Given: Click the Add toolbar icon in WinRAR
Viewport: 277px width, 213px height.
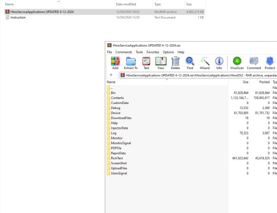Looking at the screenshot, I should tap(115, 61).
